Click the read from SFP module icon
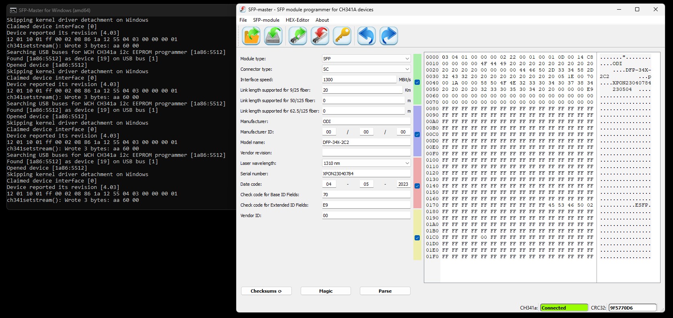Screen dimensions: 673x318 (x=298, y=36)
